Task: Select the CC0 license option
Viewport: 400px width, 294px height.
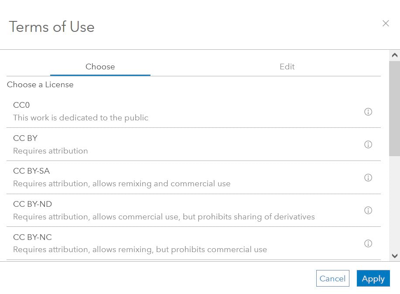Action: click(194, 111)
